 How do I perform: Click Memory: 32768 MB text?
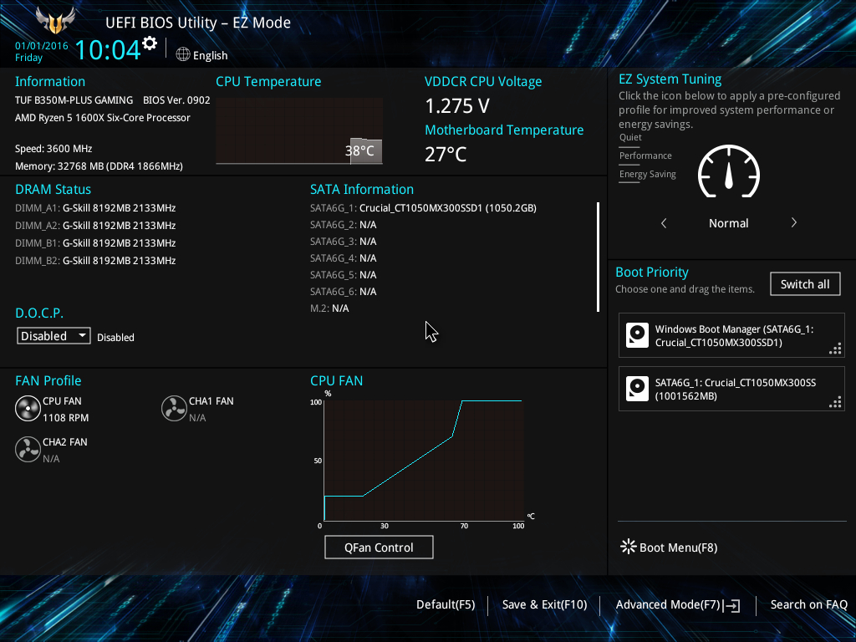point(99,166)
